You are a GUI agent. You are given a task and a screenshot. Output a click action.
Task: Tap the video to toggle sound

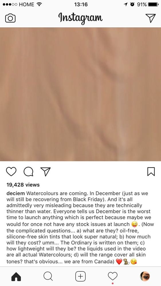pyautogui.click(x=80, y=94)
